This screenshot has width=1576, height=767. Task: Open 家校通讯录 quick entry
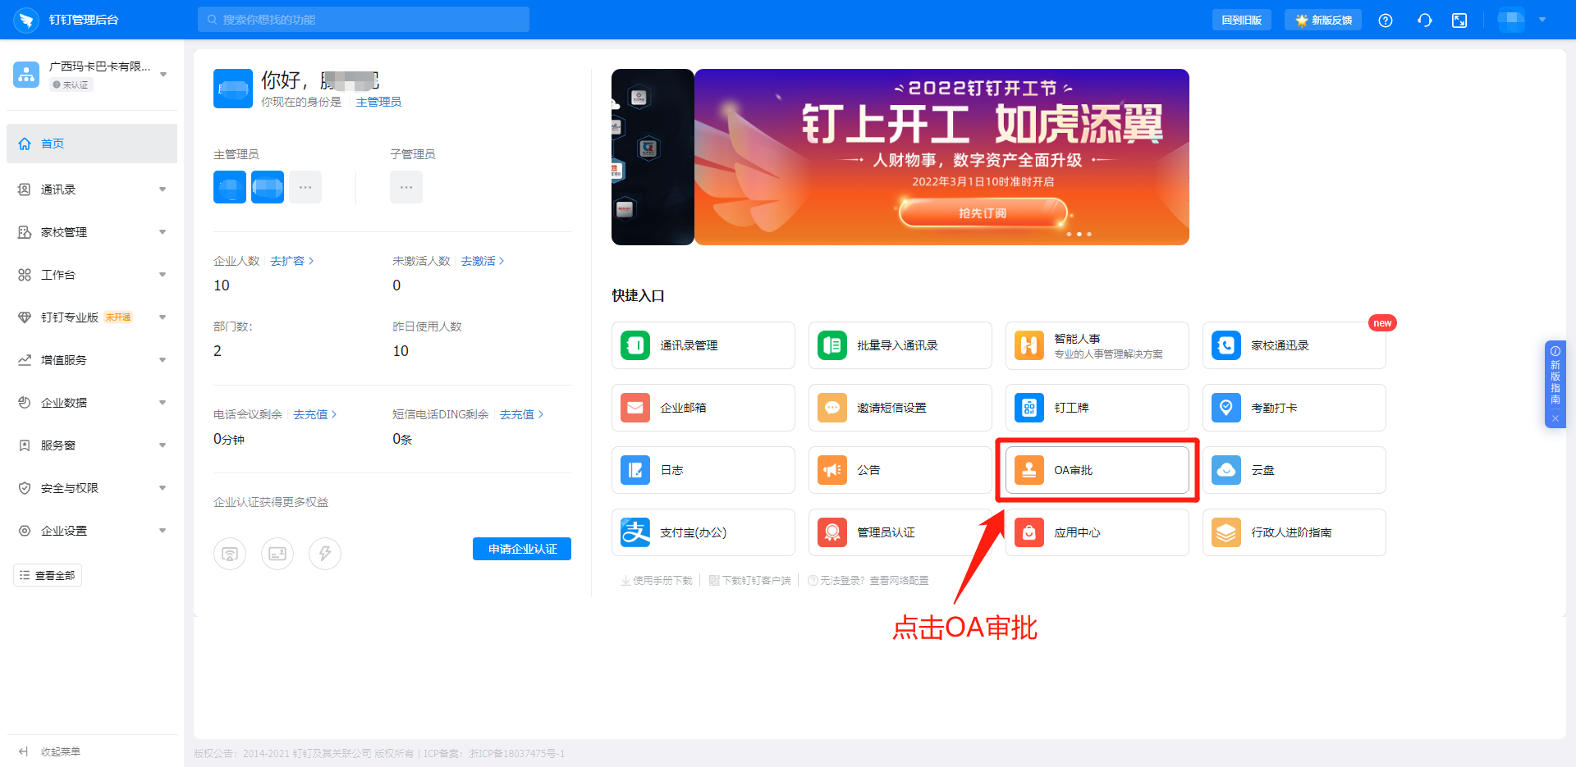pos(1294,345)
